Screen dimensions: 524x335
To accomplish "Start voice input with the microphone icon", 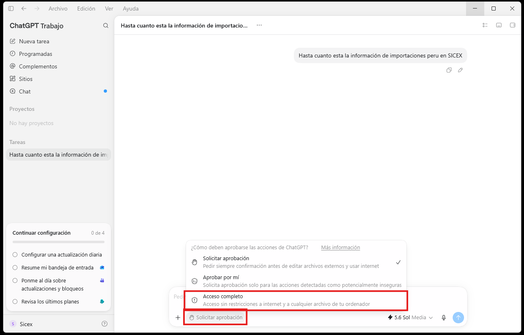I will (444, 318).
